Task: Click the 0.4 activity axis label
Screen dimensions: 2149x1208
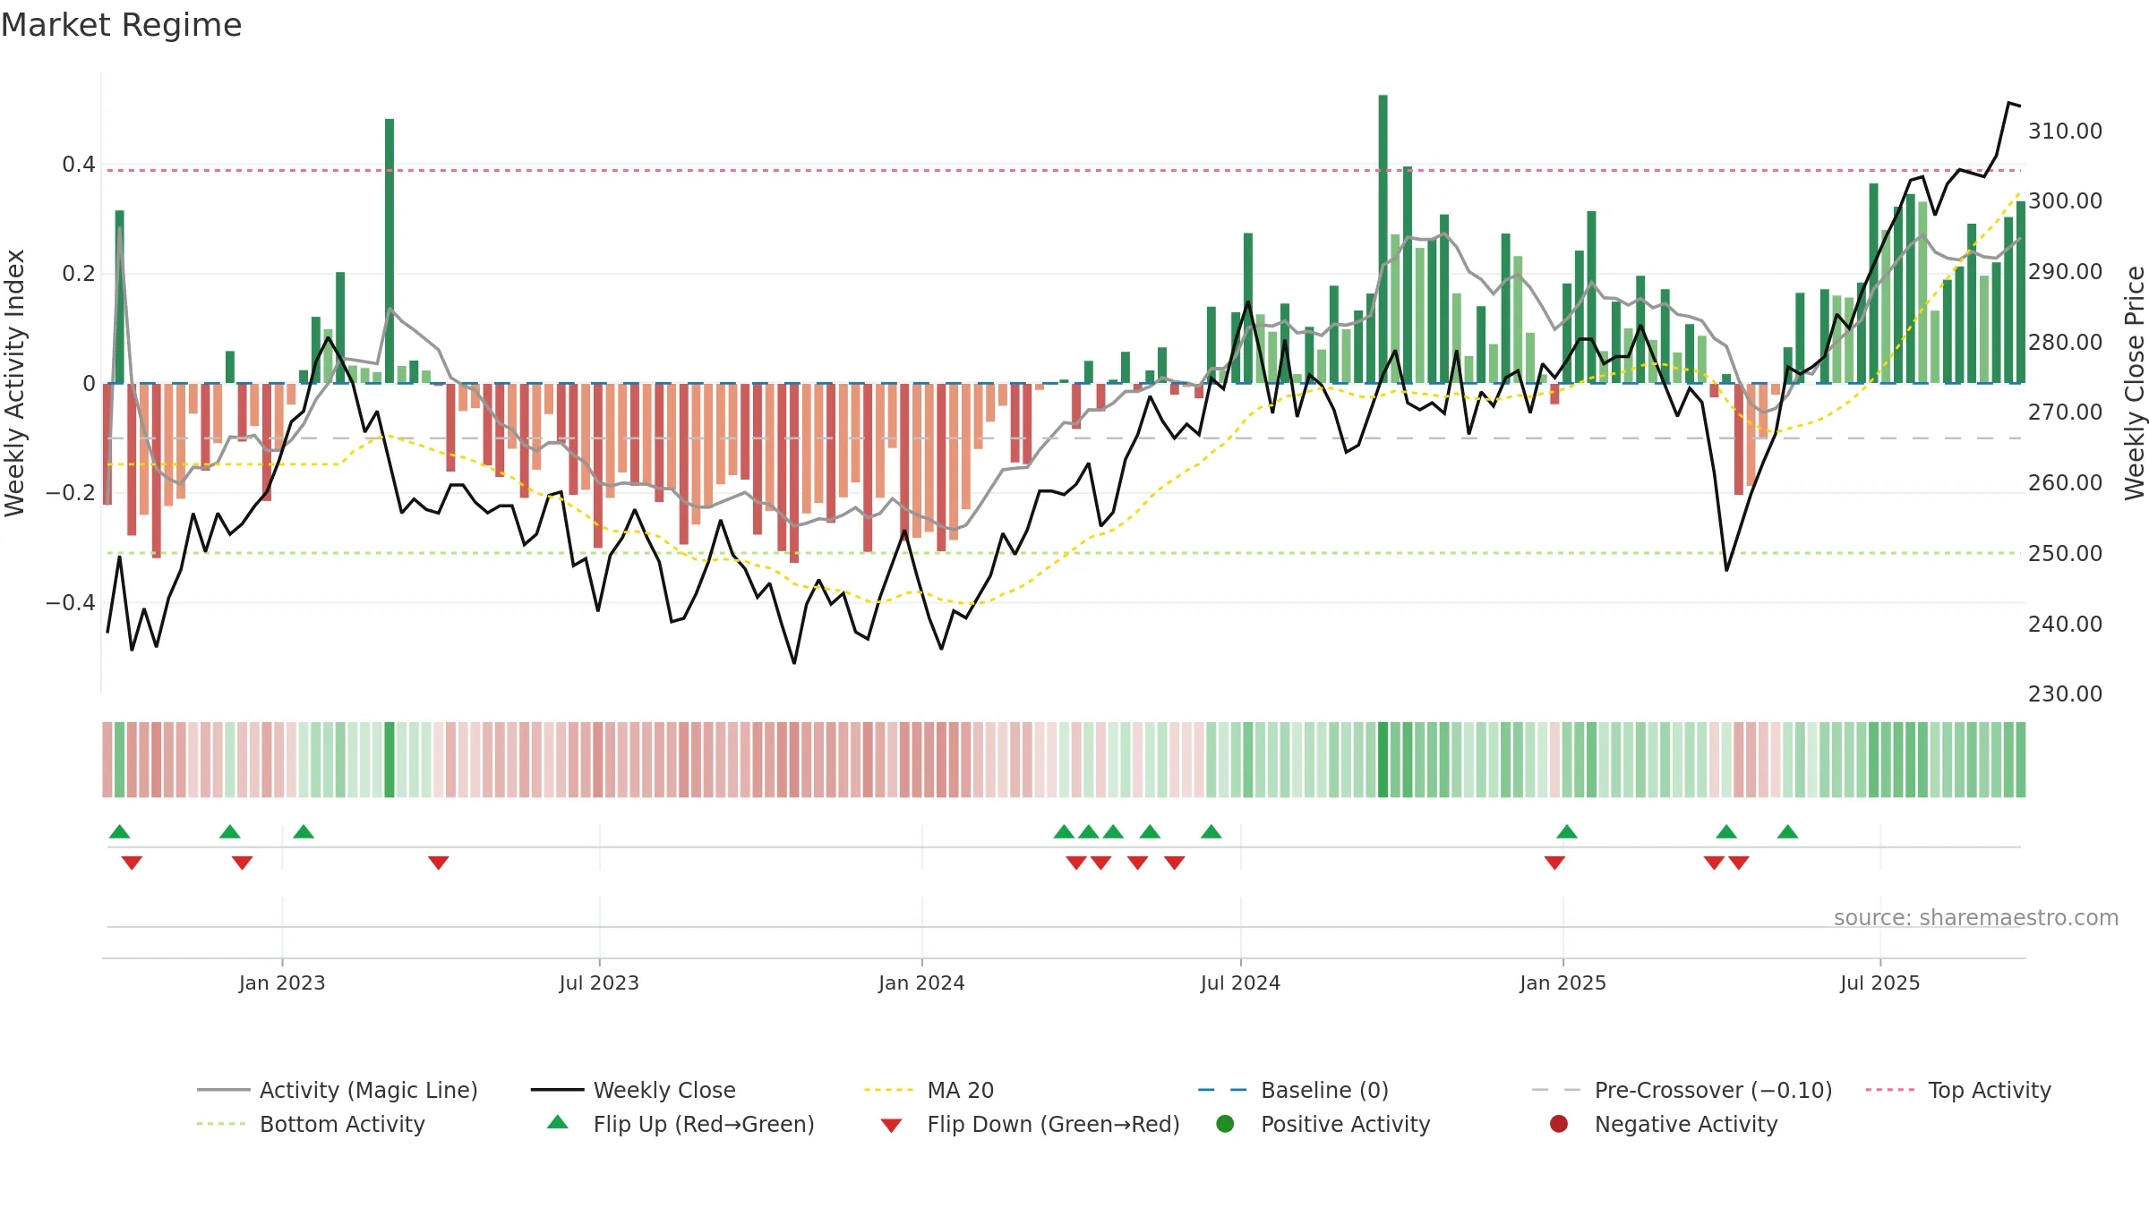Action: 79,165
